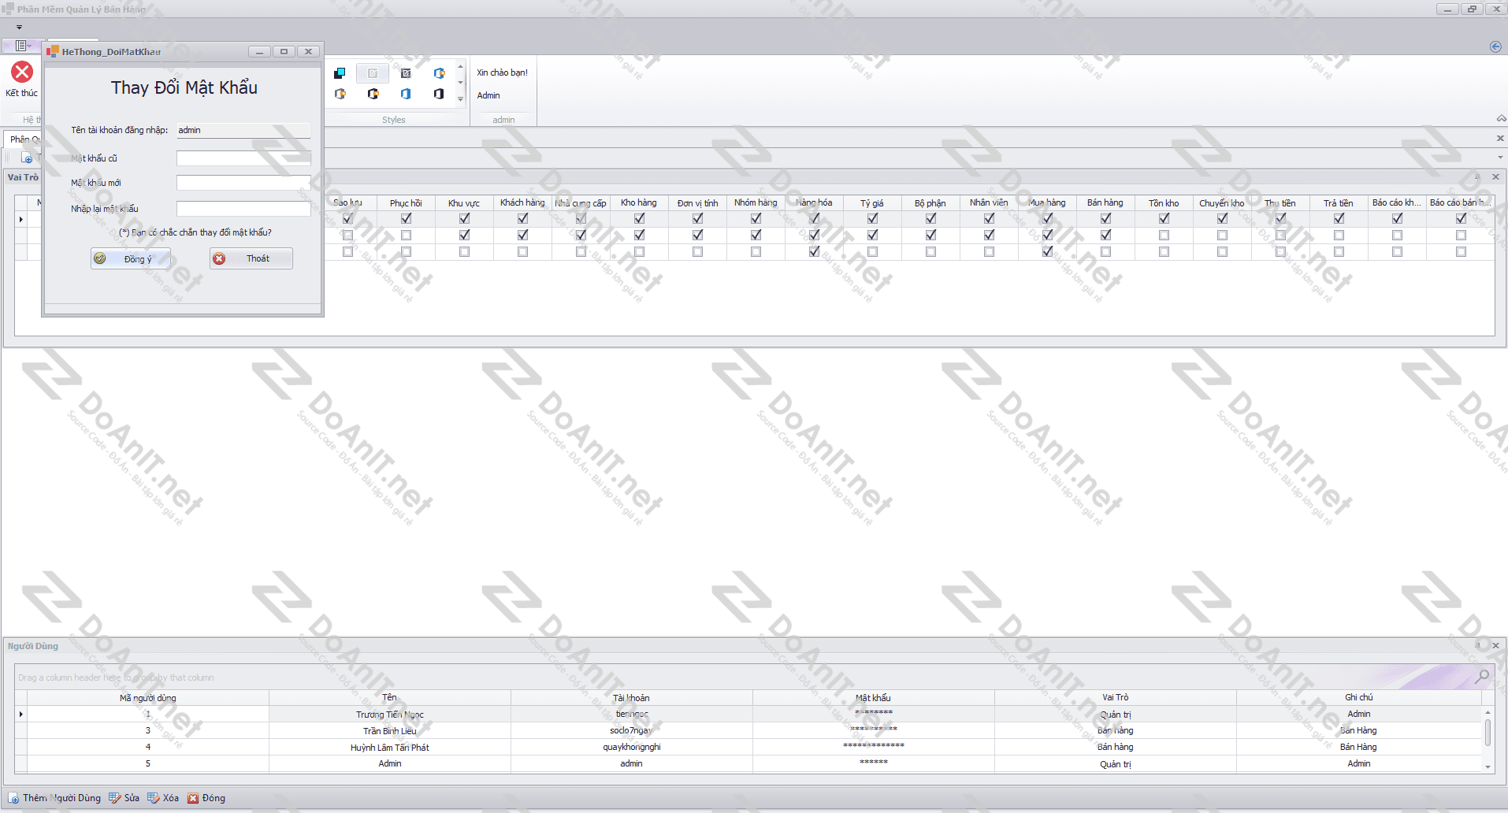This screenshot has height=813, width=1508.
Task: Click the user grid scrollbar up arrow
Action: (x=1488, y=713)
